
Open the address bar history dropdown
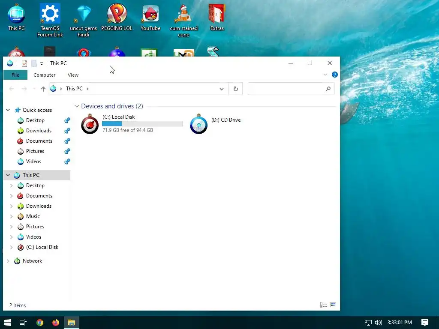(x=222, y=89)
